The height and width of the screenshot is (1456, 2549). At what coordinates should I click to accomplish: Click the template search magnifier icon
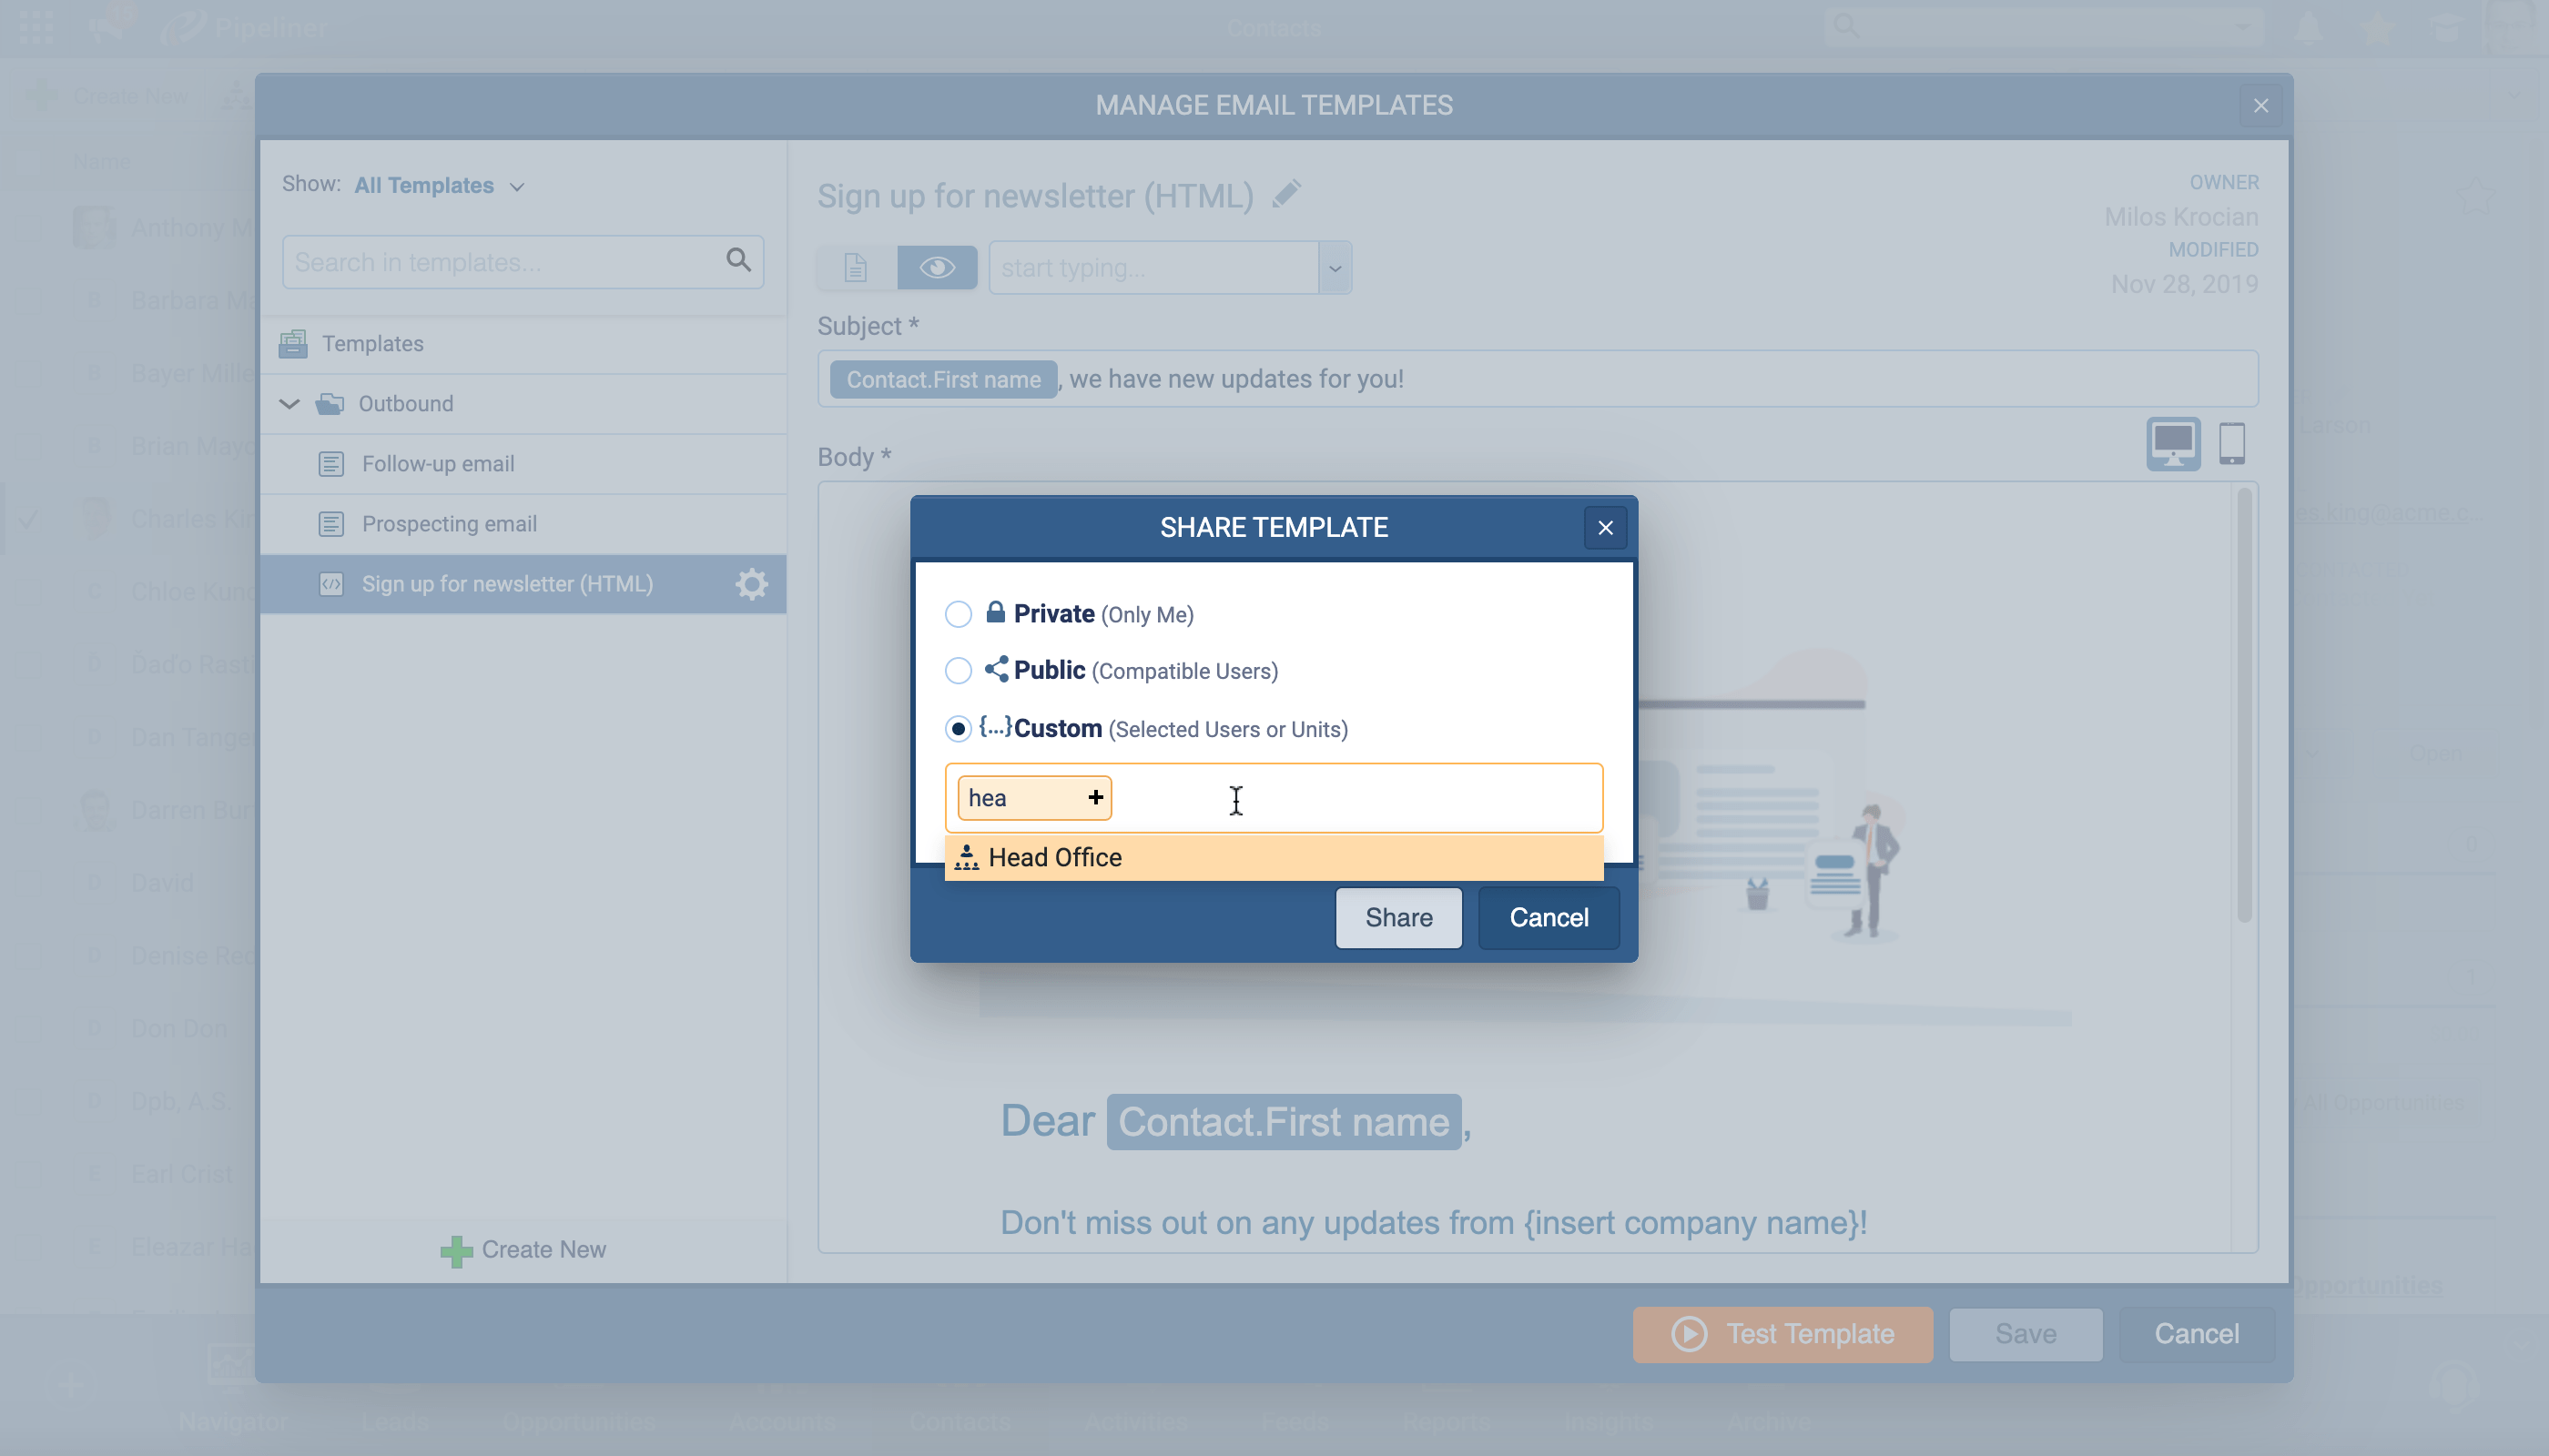point(738,261)
